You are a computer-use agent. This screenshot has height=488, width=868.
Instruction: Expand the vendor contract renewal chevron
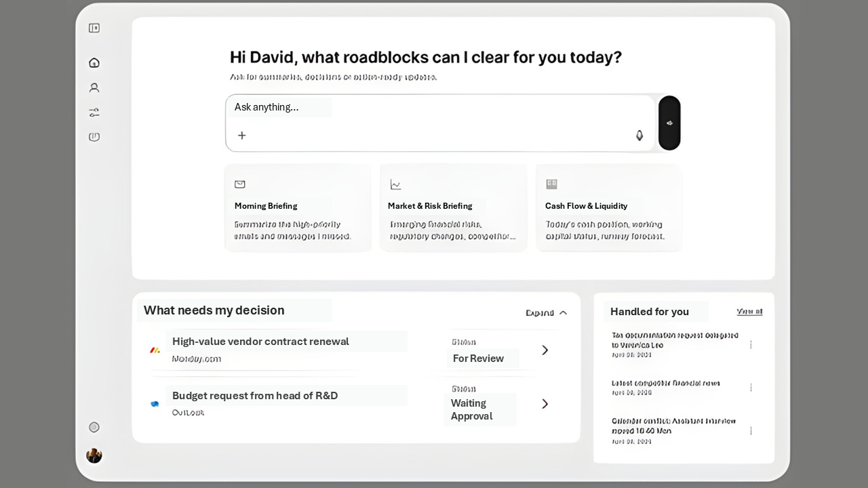[545, 350]
